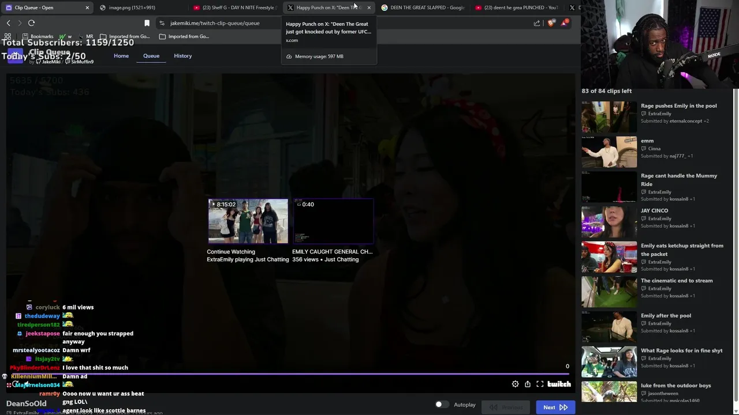
Task: Switch to deen the great PUNCHED YouTube tab
Action: coord(517,7)
